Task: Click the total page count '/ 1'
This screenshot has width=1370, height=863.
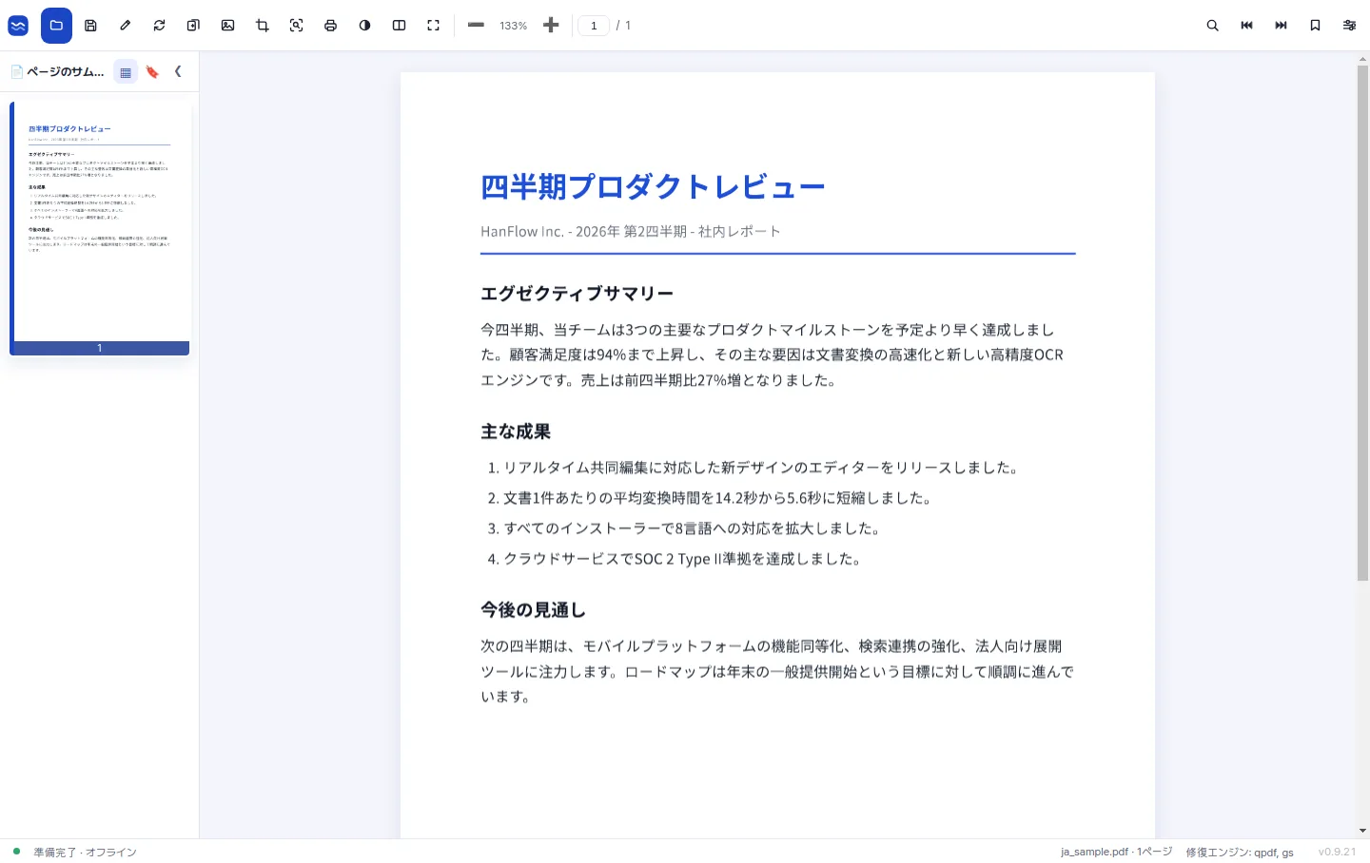Action: point(623,26)
